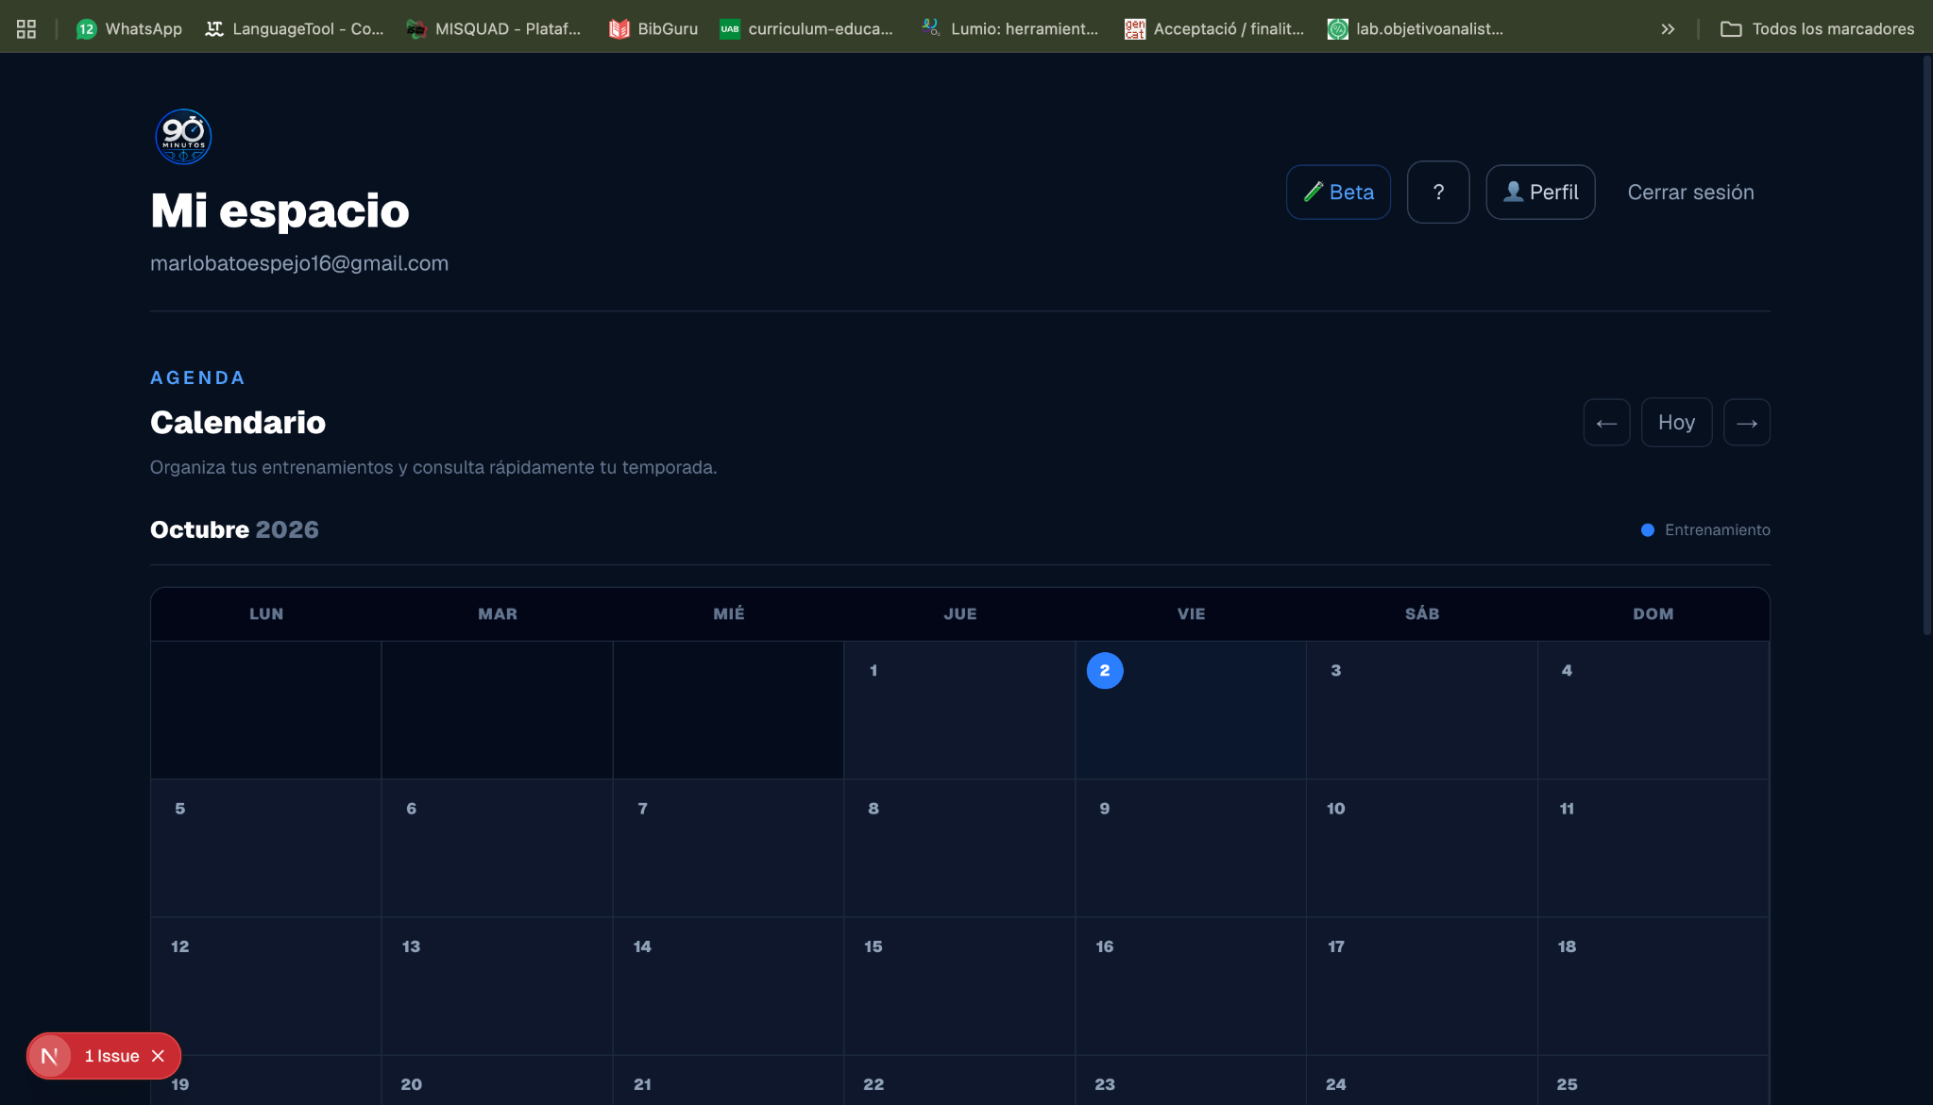This screenshot has height=1105, width=1933.
Task: Go to the previous month arrow
Action: [x=1606, y=423]
